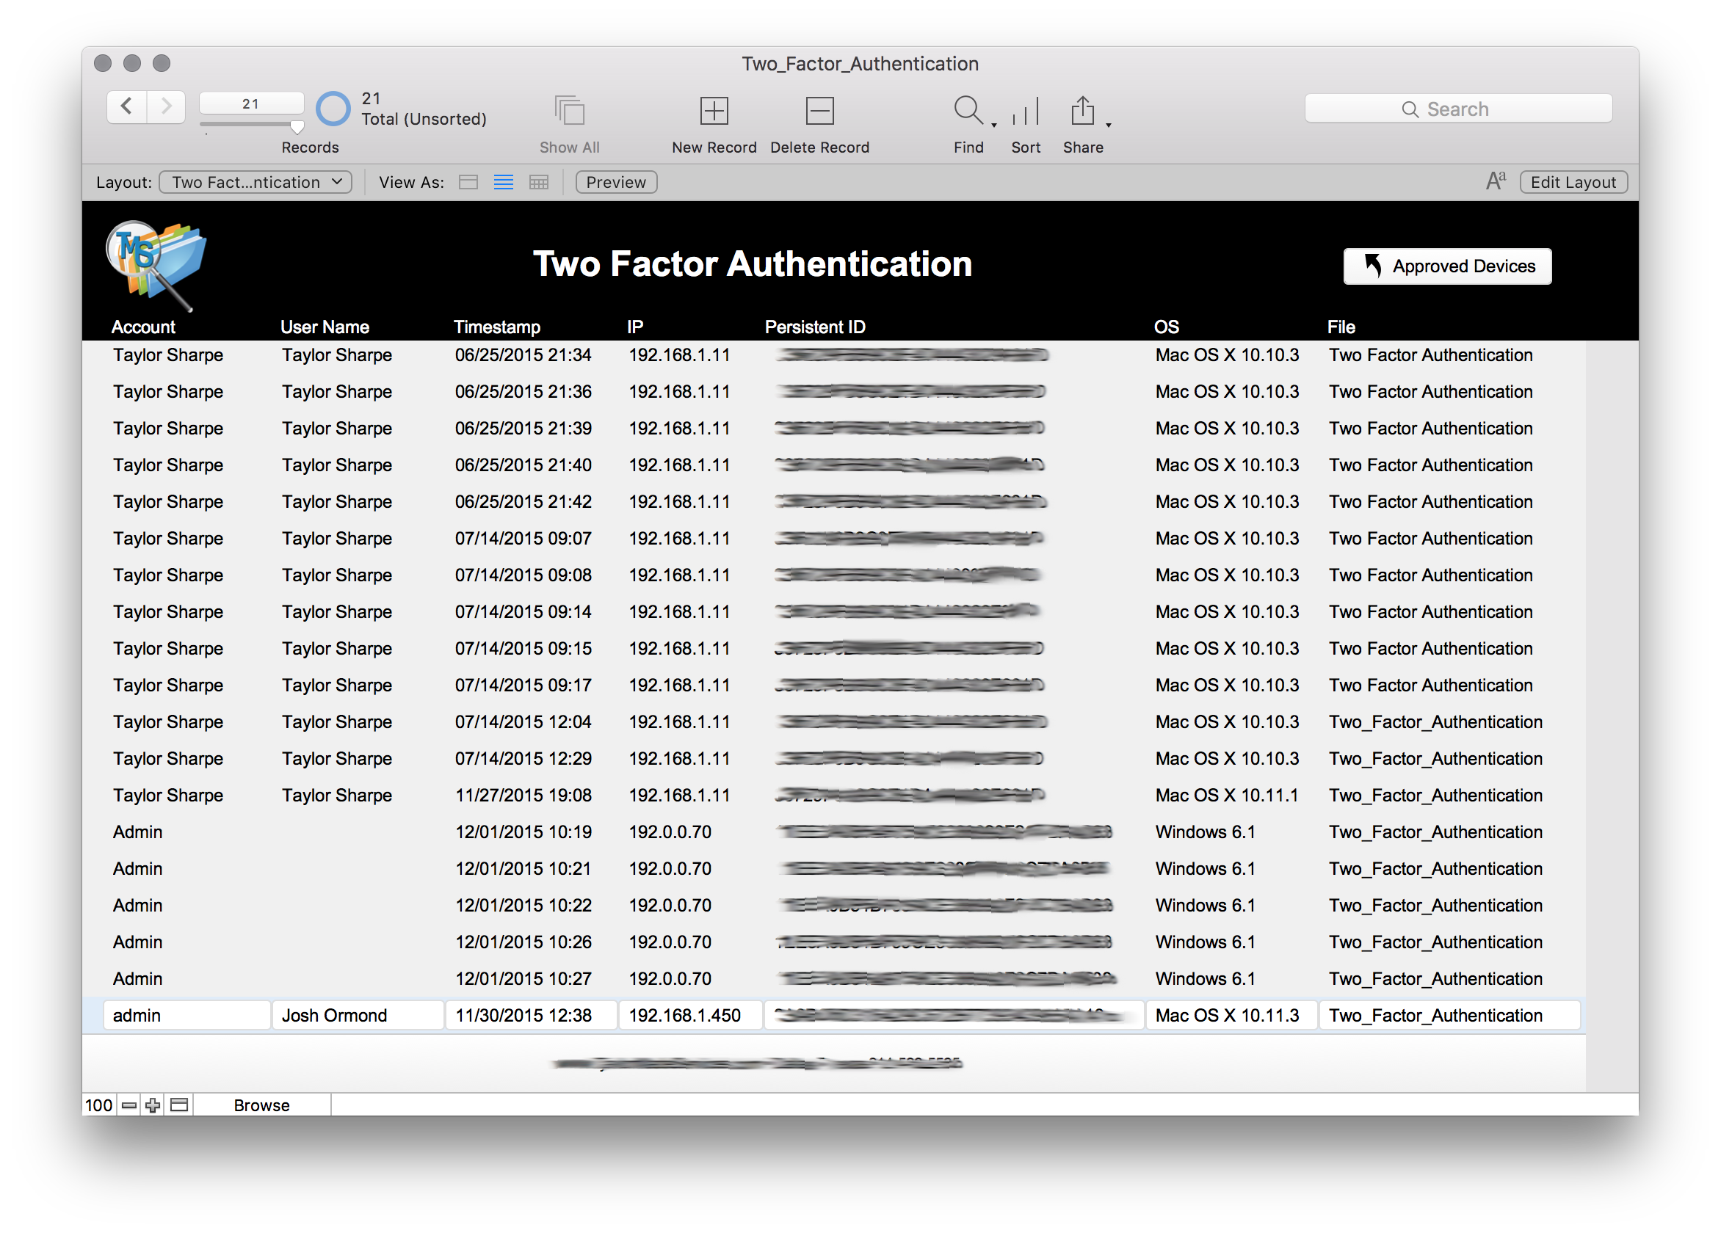Click the Approved Devices button
This screenshot has height=1233, width=1721.
pos(1447,266)
